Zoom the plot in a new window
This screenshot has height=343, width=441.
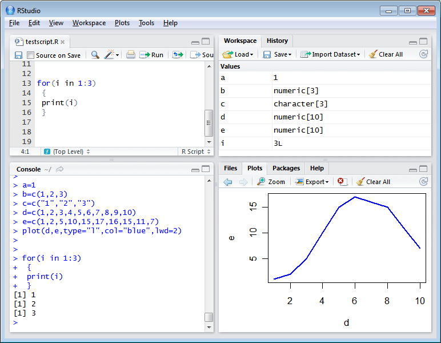pyautogui.click(x=271, y=182)
